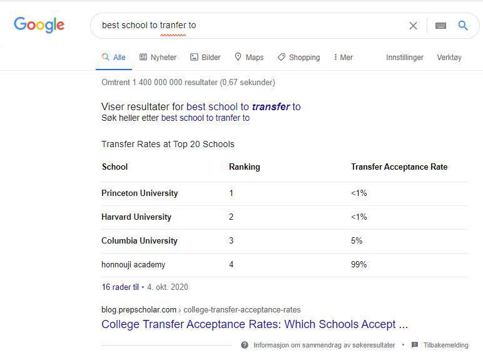Click into the search input field
The image size is (483, 355).
[x=250, y=26]
